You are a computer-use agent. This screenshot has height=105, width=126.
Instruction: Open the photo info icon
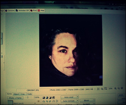click(x=122, y=88)
